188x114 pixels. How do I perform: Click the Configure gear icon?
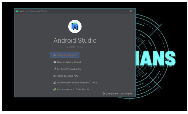(104, 94)
